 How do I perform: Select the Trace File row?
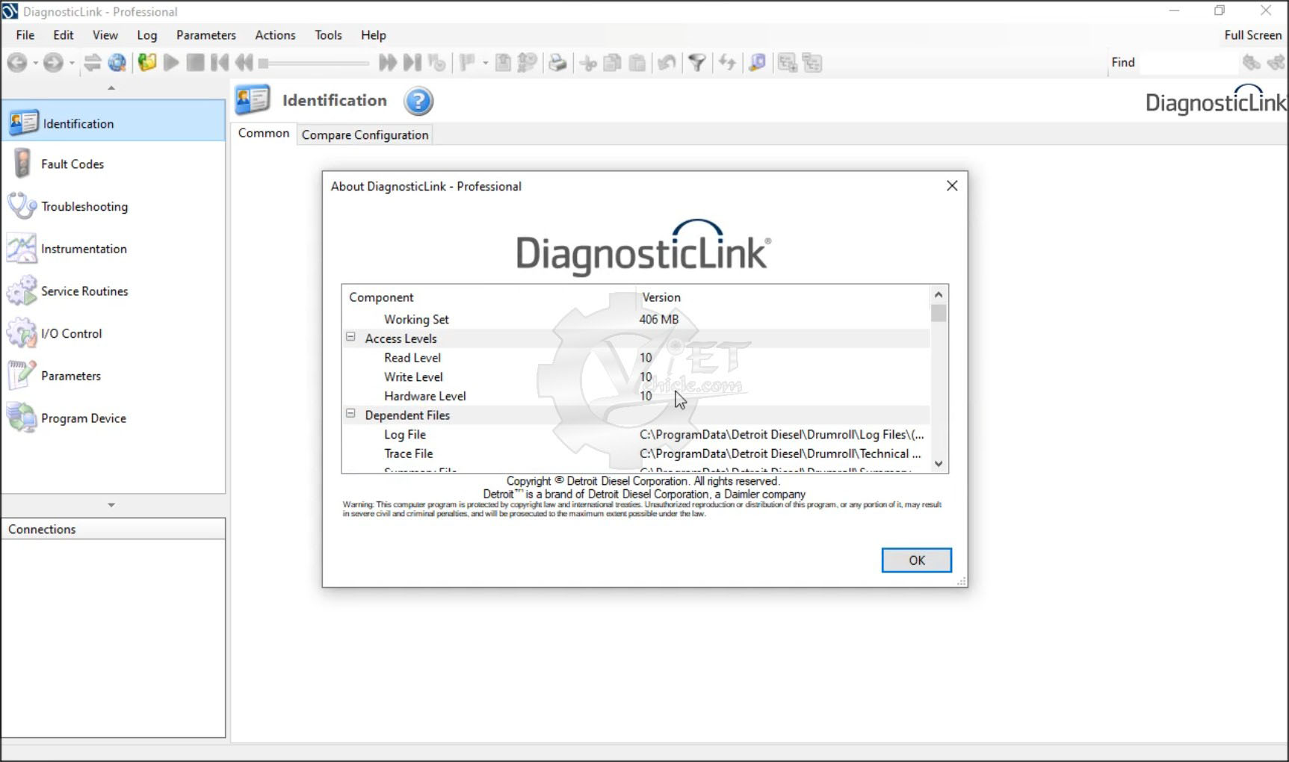click(x=636, y=453)
